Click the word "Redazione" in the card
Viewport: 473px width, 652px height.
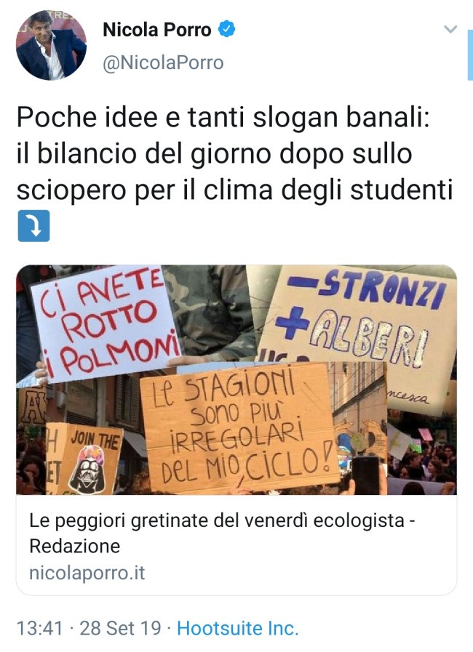click(x=74, y=546)
